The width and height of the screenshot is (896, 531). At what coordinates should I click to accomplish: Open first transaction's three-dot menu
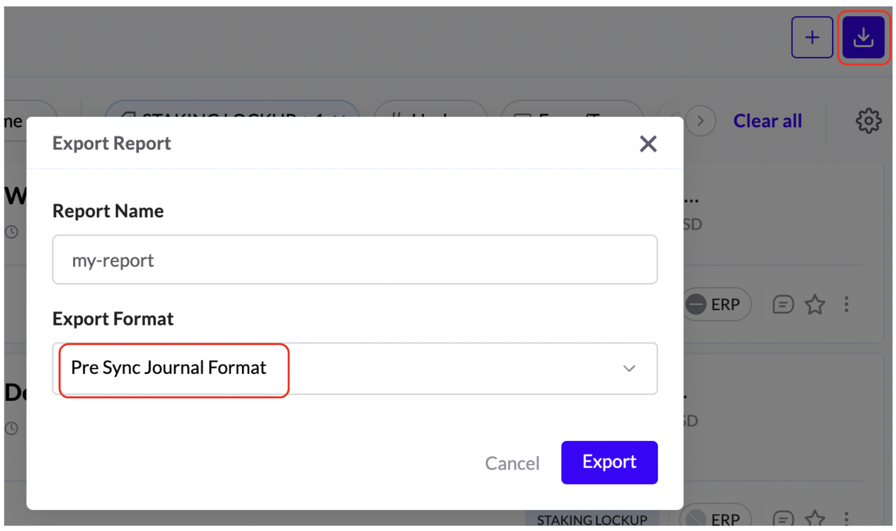pos(846,304)
